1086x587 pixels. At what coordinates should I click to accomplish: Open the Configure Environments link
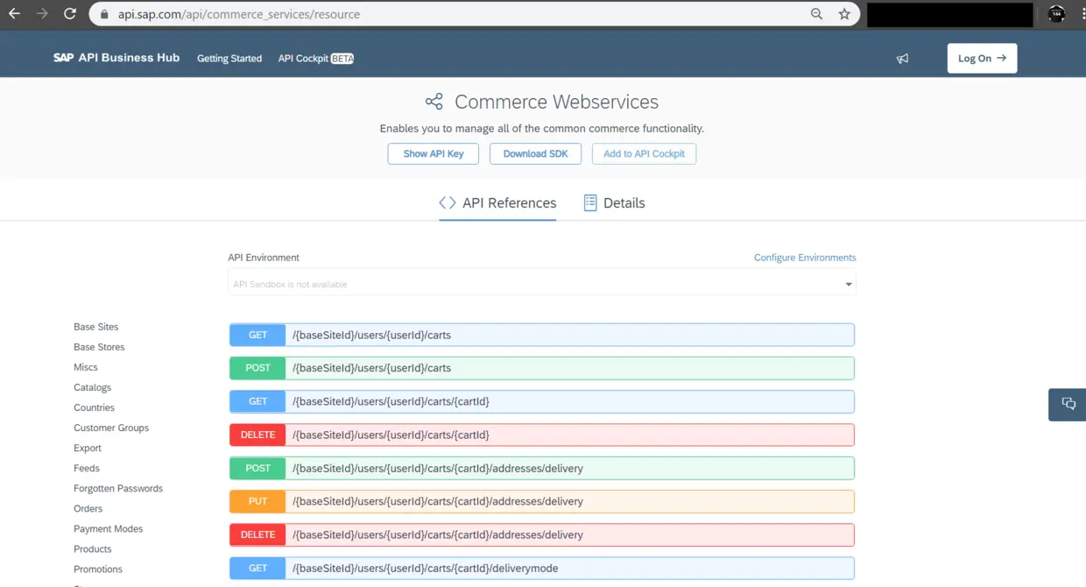pyautogui.click(x=805, y=258)
